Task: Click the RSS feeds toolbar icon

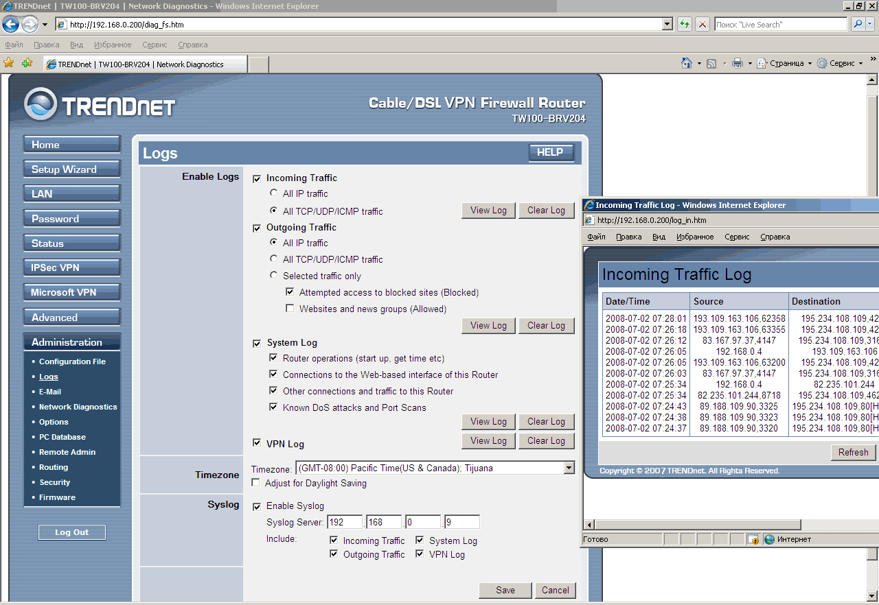Action: 712,63
